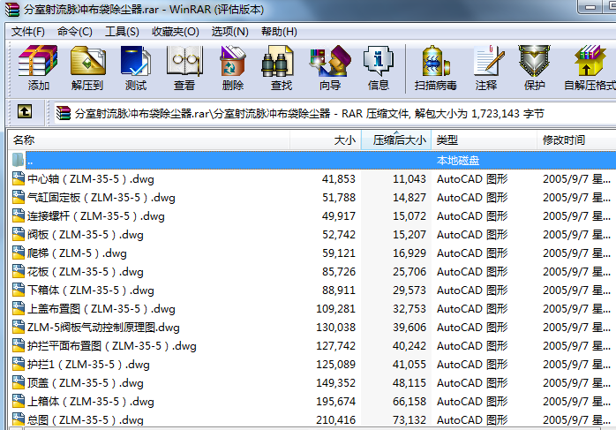This screenshot has height=430, width=616.
Task: Select file 护拦平面布置图（ZLM-35-5）.dwg
Action: pos(111,345)
